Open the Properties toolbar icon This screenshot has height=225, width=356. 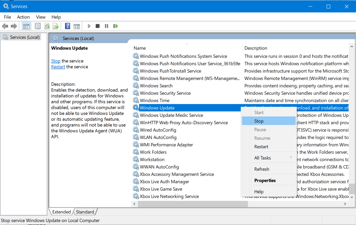pyautogui.click(x=38, y=26)
